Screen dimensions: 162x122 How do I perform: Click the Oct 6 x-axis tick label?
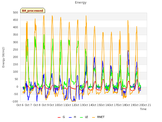click(x=20, y=105)
